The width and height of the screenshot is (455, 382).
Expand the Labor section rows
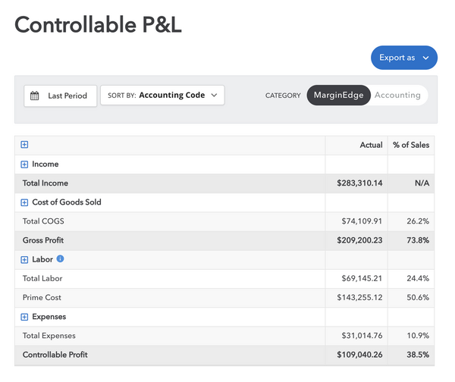(24, 260)
